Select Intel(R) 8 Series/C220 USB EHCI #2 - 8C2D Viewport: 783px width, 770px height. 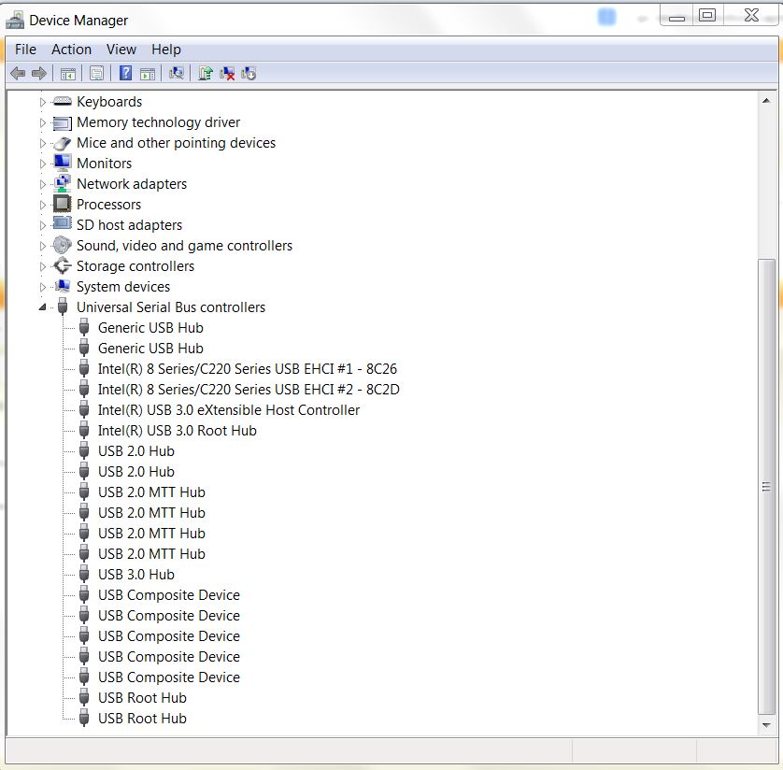249,390
